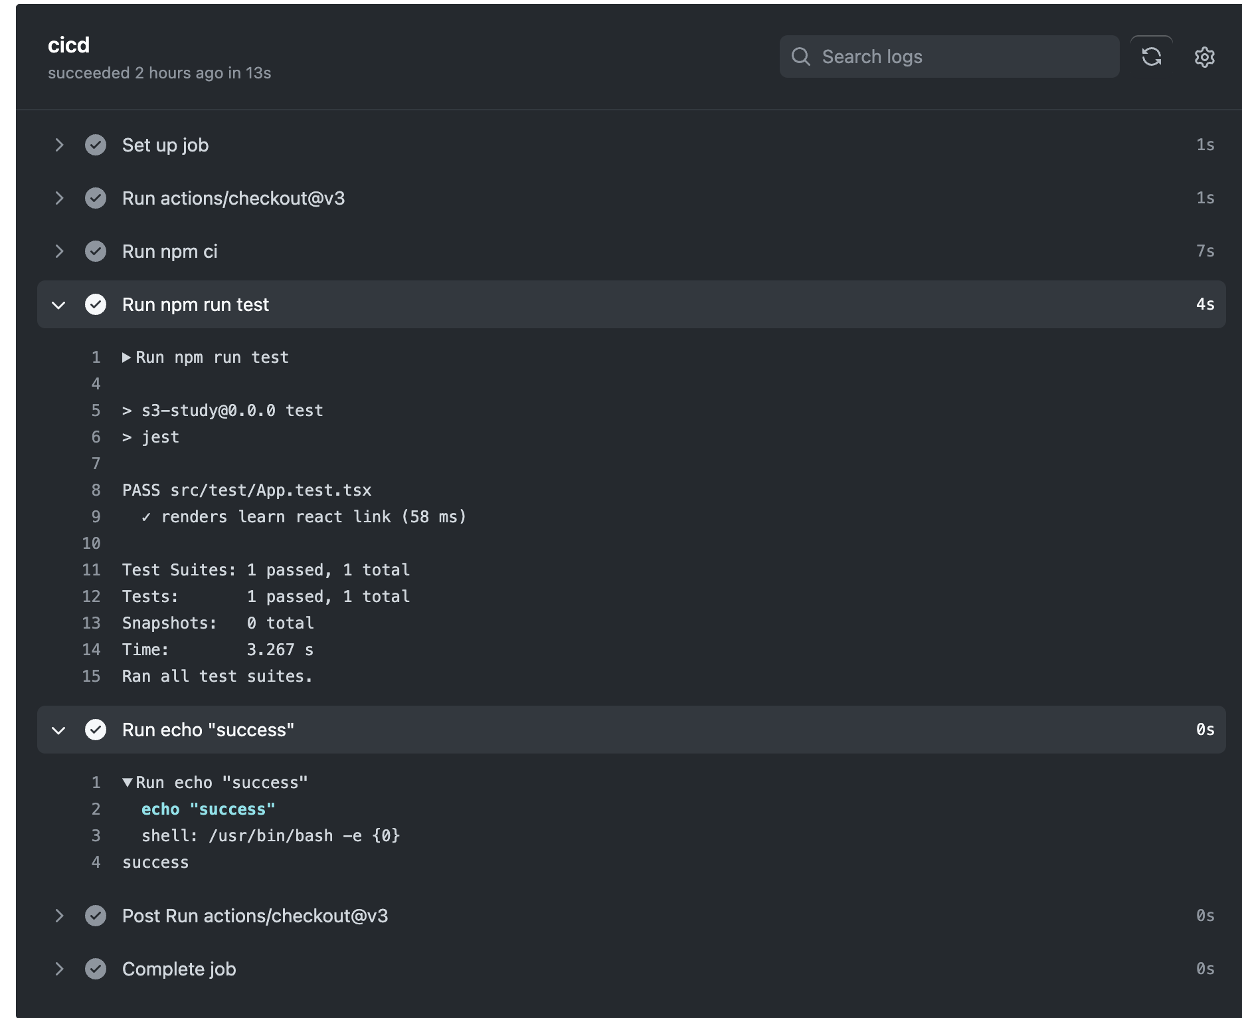
Task: Click the refresh logs icon
Action: point(1151,56)
